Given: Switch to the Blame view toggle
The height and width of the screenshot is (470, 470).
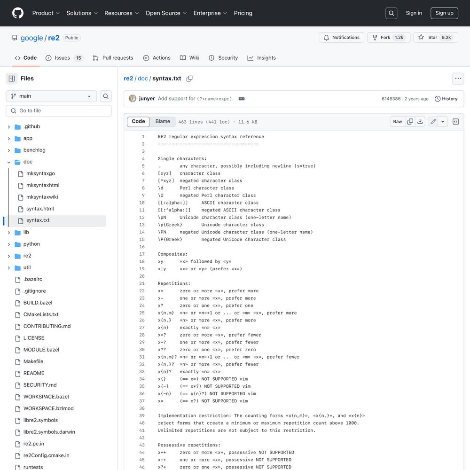Looking at the screenshot, I should click(x=163, y=121).
